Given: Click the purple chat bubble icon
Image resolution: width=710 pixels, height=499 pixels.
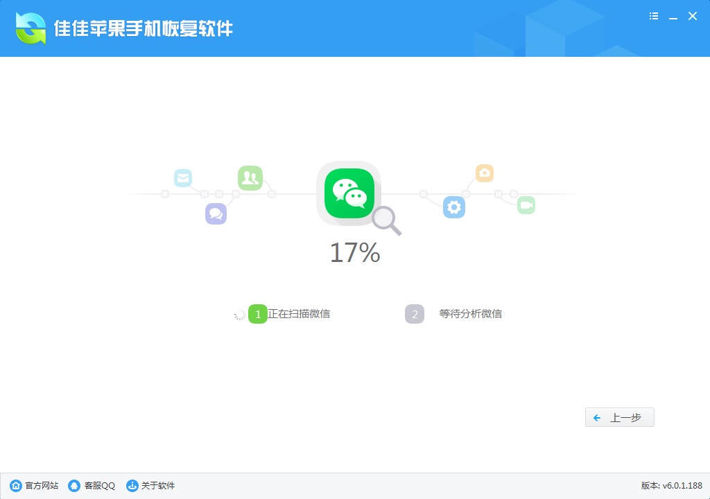Looking at the screenshot, I should pos(216,213).
